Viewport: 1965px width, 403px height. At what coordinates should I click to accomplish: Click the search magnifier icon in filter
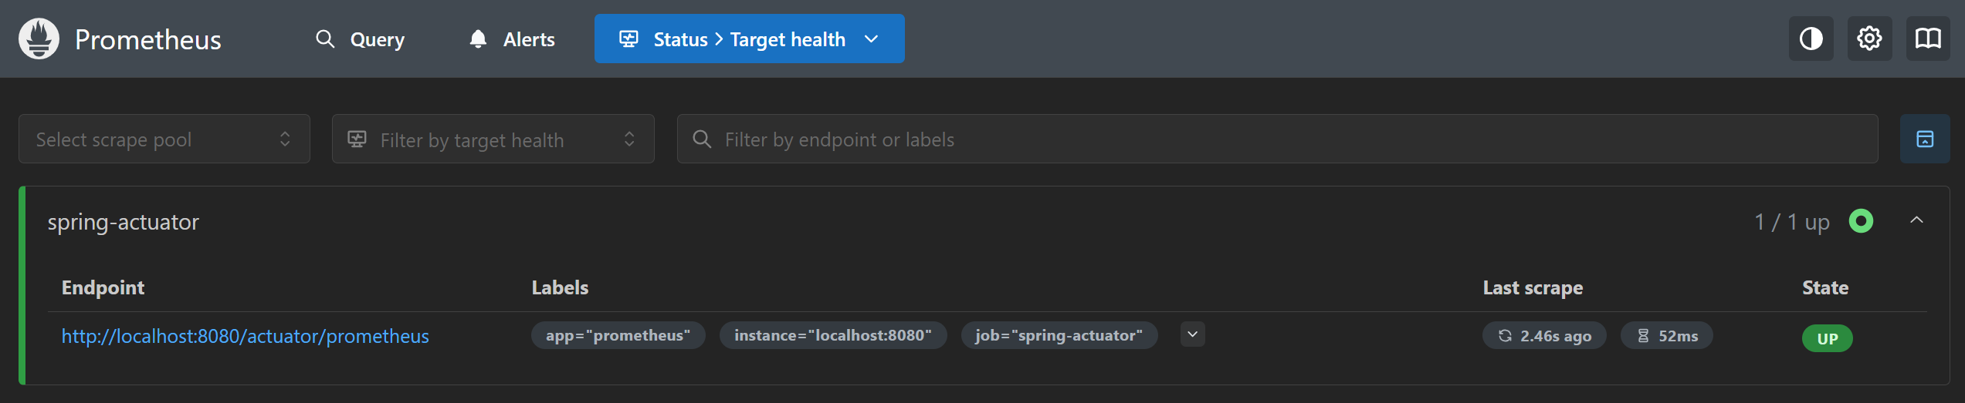click(702, 139)
